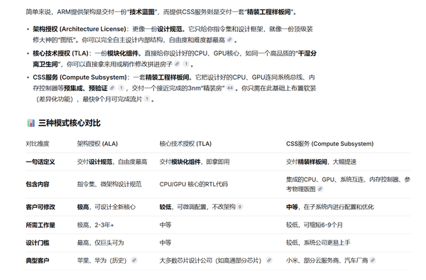Image resolution: width=426 pixels, height=280 pixels.
Task: Click cell 中等，在子系统内进行配置和优化
Action: point(330,207)
